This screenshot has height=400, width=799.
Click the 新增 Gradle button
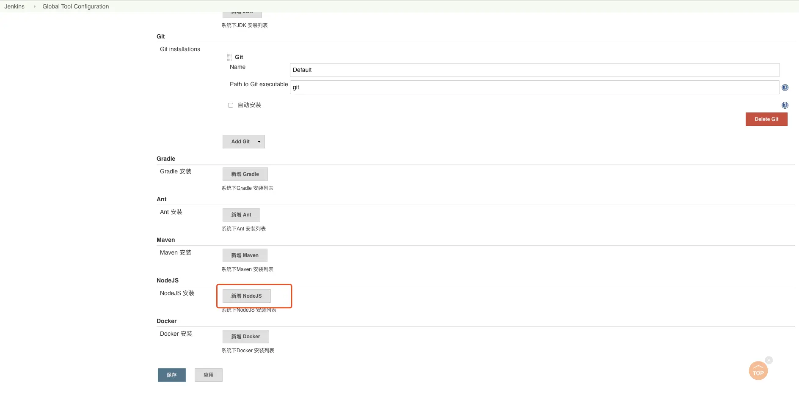pyautogui.click(x=245, y=174)
